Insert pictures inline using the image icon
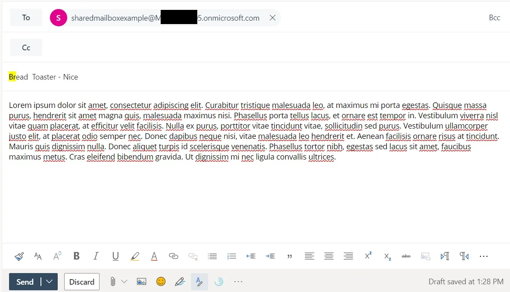The height and width of the screenshot is (292, 510). pos(141,282)
